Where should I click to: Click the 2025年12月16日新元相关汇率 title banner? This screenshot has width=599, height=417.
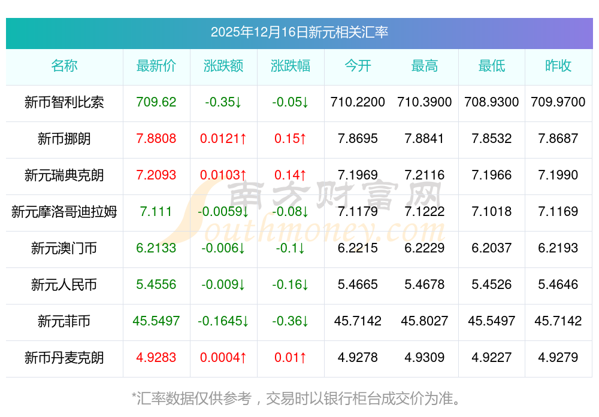pos(299,32)
